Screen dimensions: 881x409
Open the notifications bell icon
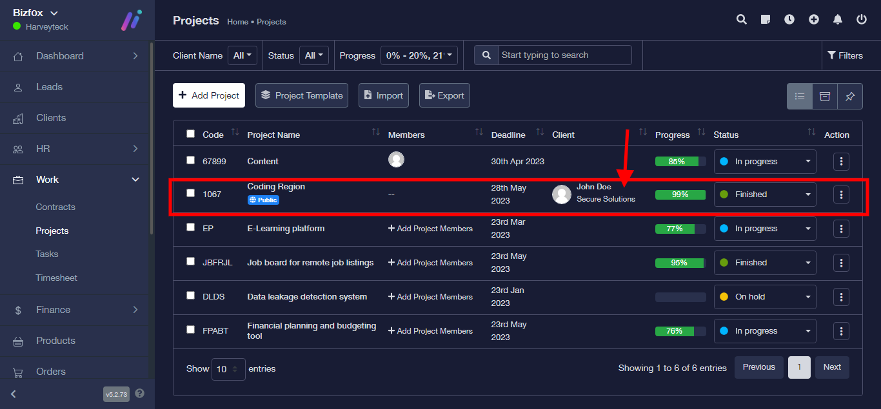coord(838,20)
